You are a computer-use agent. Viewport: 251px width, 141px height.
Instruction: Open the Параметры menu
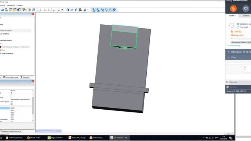point(11,5)
